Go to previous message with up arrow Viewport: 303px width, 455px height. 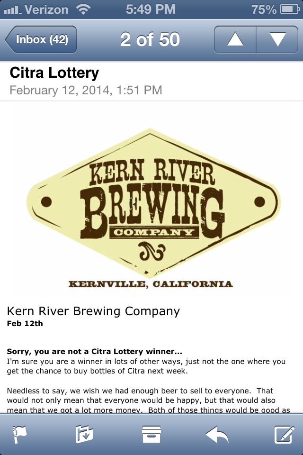coord(235,39)
